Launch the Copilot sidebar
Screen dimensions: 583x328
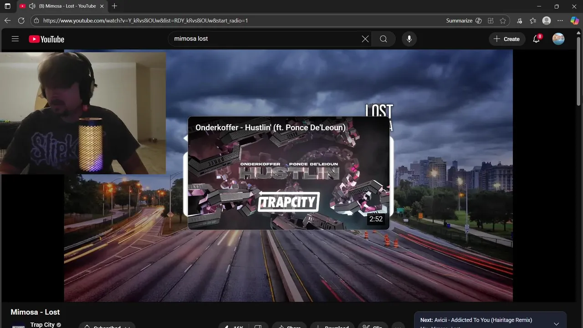coord(575,20)
